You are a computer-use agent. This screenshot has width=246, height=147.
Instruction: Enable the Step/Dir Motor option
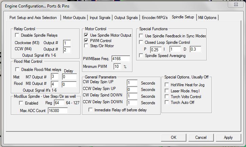(x=86, y=45)
